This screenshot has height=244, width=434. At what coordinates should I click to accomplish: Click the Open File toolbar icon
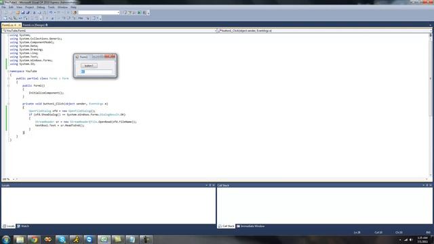[18, 12]
